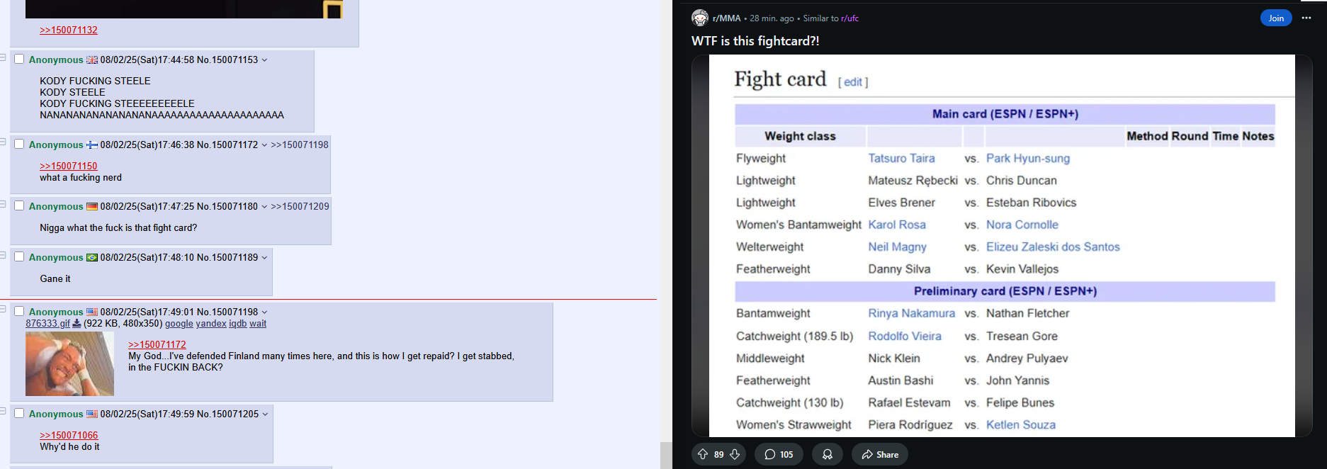
Task: Follow backlink >>150071198 on Finland post
Action: pyautogui.click(x=300, y=145)
